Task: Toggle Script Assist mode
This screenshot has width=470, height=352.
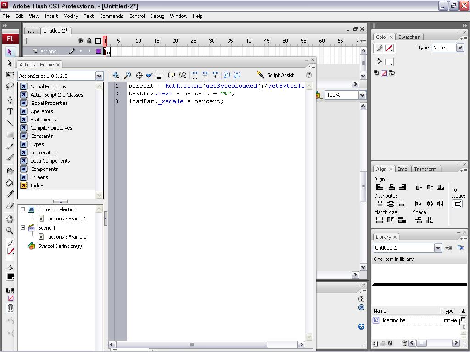Action: tap(275, 75)
